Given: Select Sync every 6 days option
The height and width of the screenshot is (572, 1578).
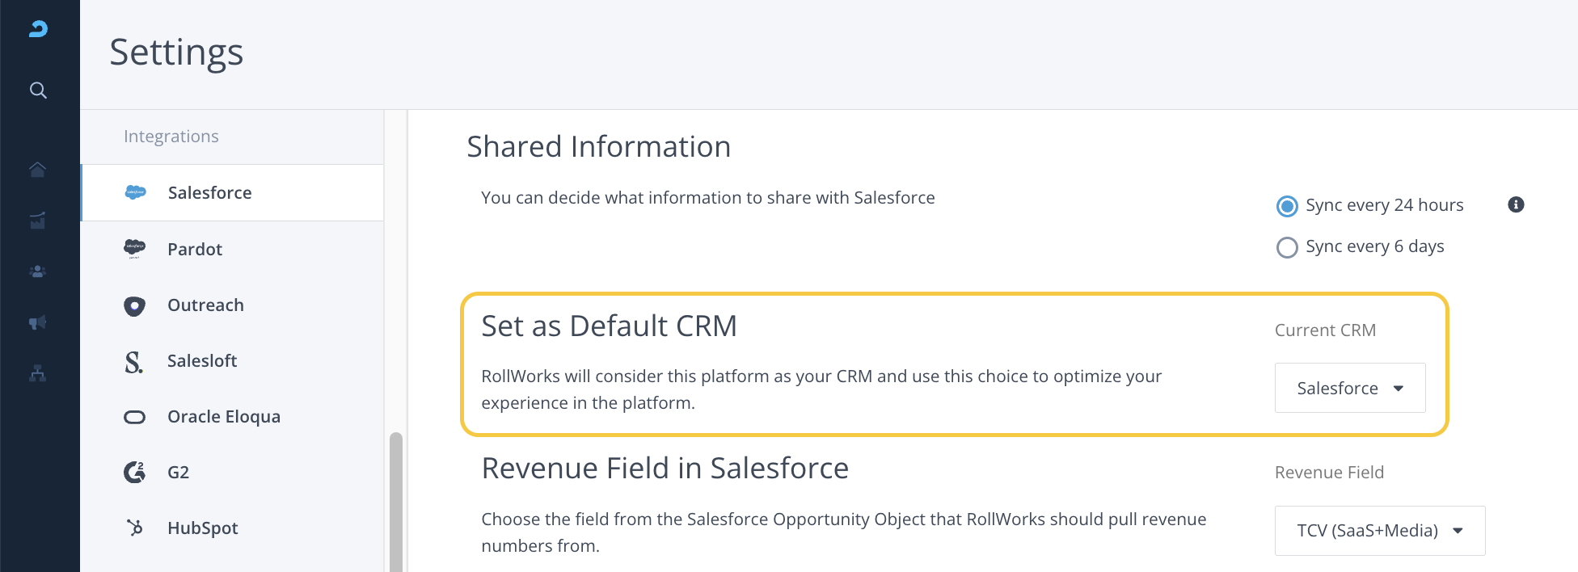Looking at the screenshot, I should (x=1287, y=247).
